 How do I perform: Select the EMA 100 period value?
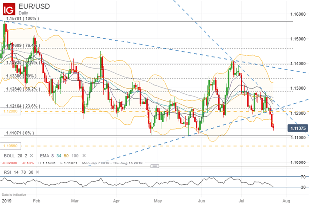(x=75, y=156)
